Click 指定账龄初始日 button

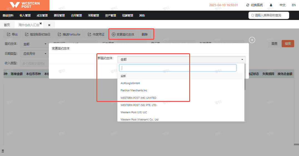click(38, 34)
